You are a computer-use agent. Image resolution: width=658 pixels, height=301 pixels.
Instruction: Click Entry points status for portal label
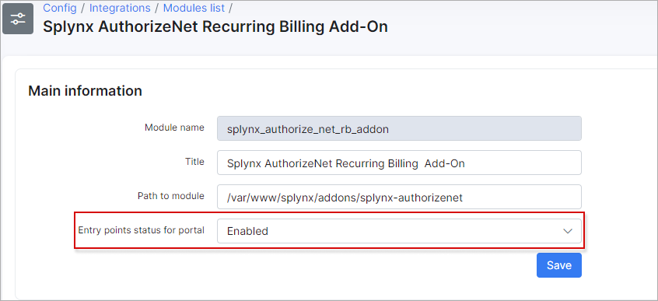142,230
